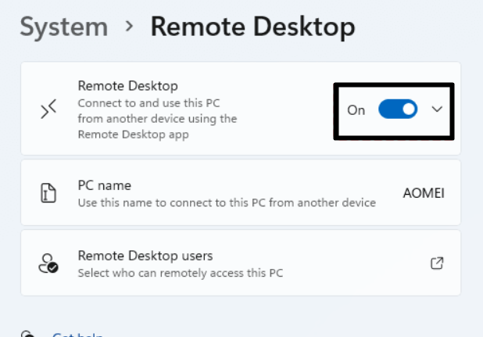The width and height of the screenshot is (483, 337).
Task: Click the Remote Desktop page title
Action: 252,27
